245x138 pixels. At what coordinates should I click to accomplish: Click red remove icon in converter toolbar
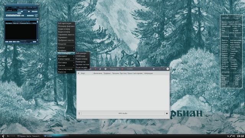(x=96, y=69)
